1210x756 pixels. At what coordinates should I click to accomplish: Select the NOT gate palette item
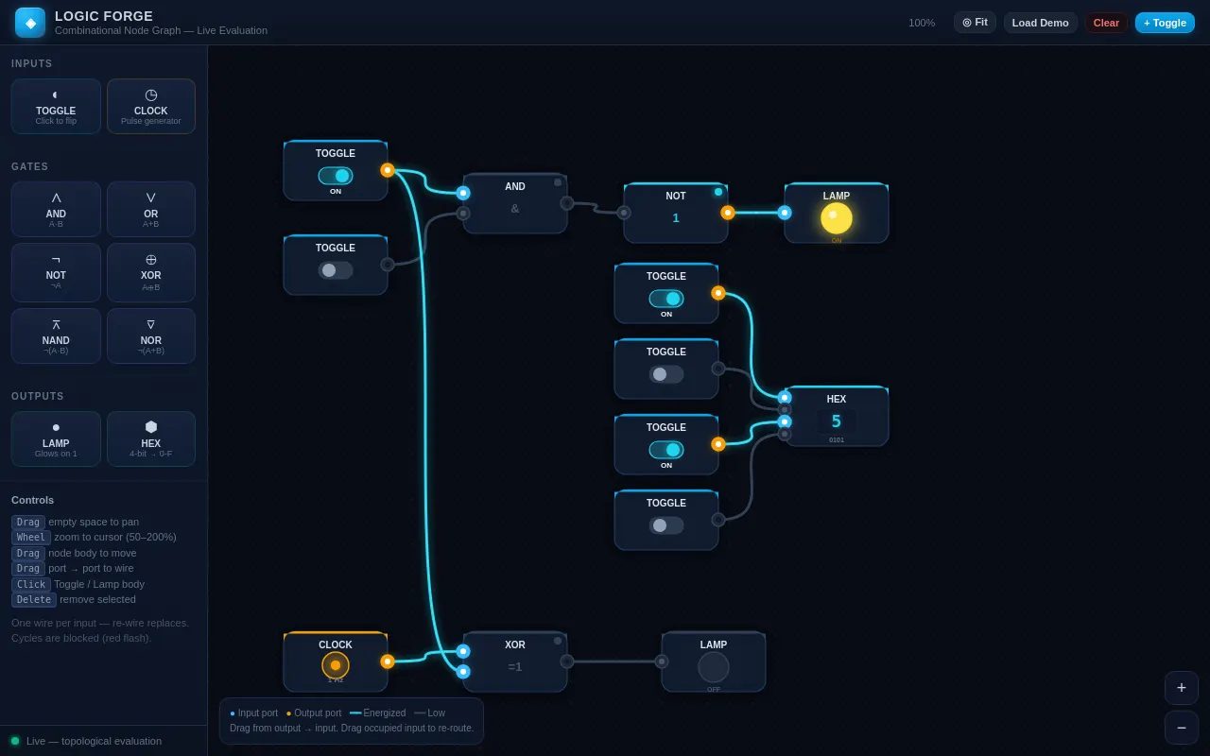[x=56, y=272]
